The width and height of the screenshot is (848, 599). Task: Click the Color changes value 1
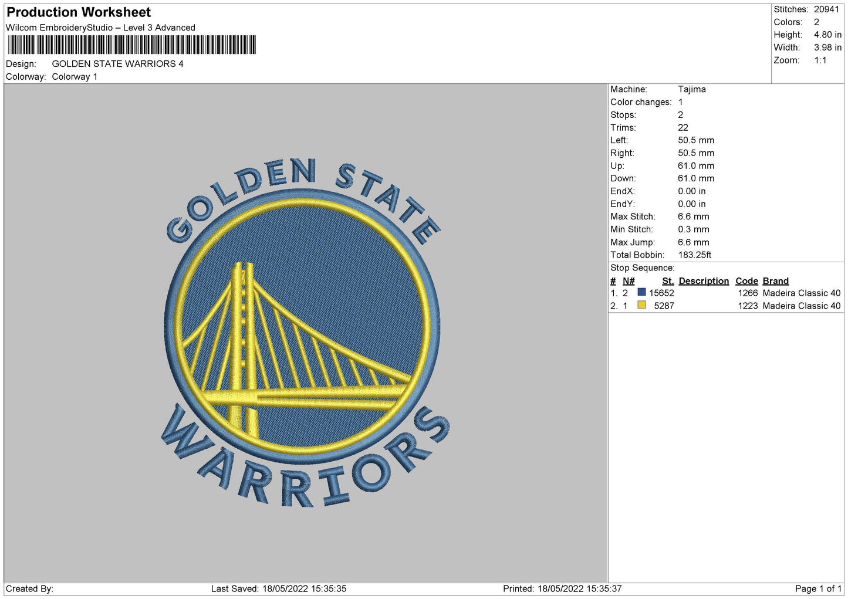pos(680,102)
